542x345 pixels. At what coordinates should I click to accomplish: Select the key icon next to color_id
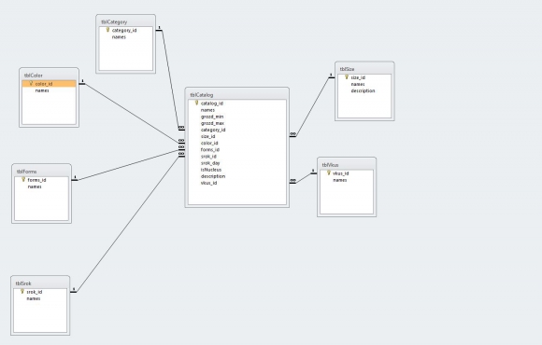(x=31, y=83)
